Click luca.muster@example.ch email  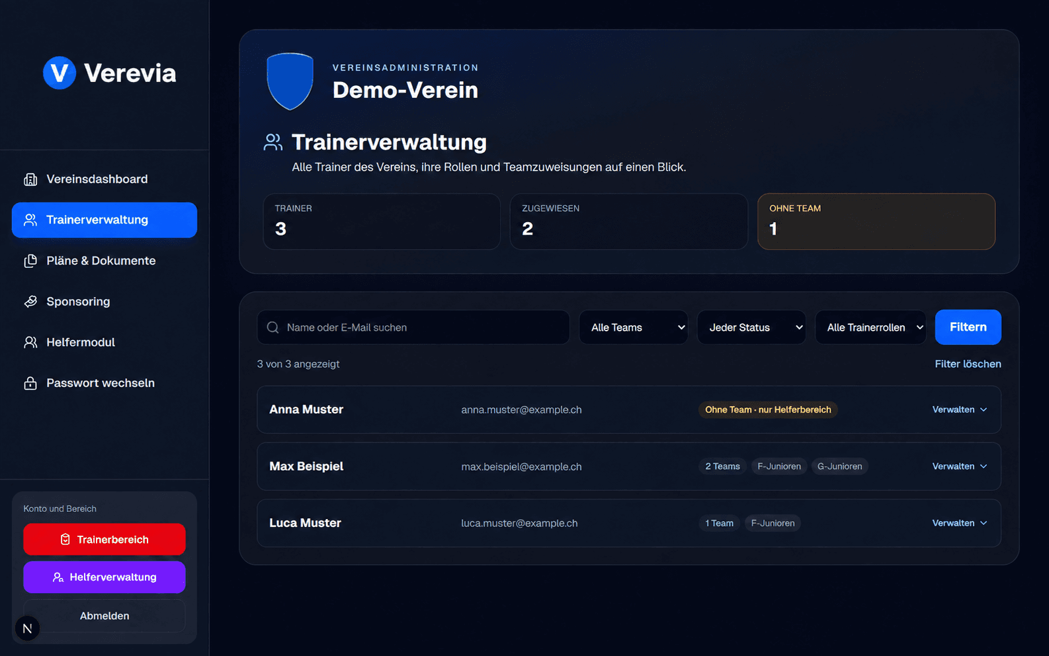click(x=519, y=523)
